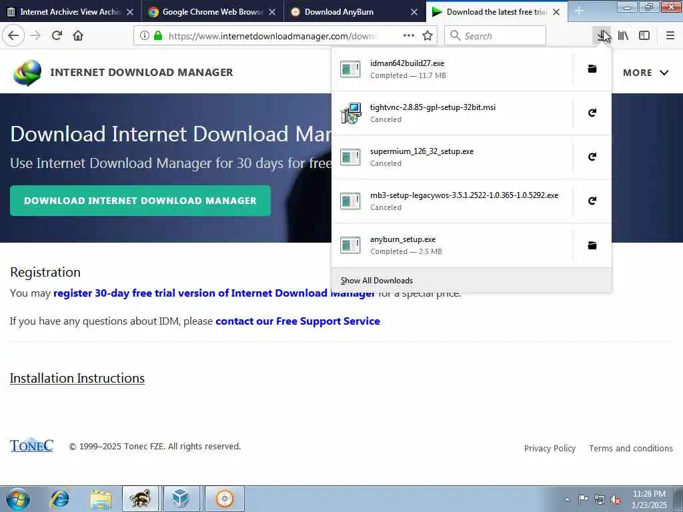
Task: Bookmark this page with the star
Action: click(x=428, y=35)
